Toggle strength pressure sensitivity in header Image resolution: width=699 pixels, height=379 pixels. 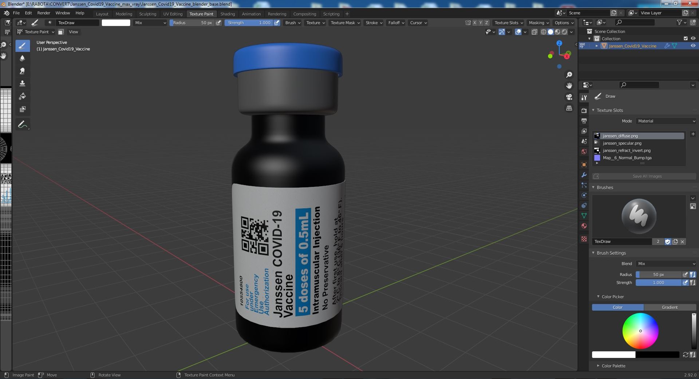point(277,23)
